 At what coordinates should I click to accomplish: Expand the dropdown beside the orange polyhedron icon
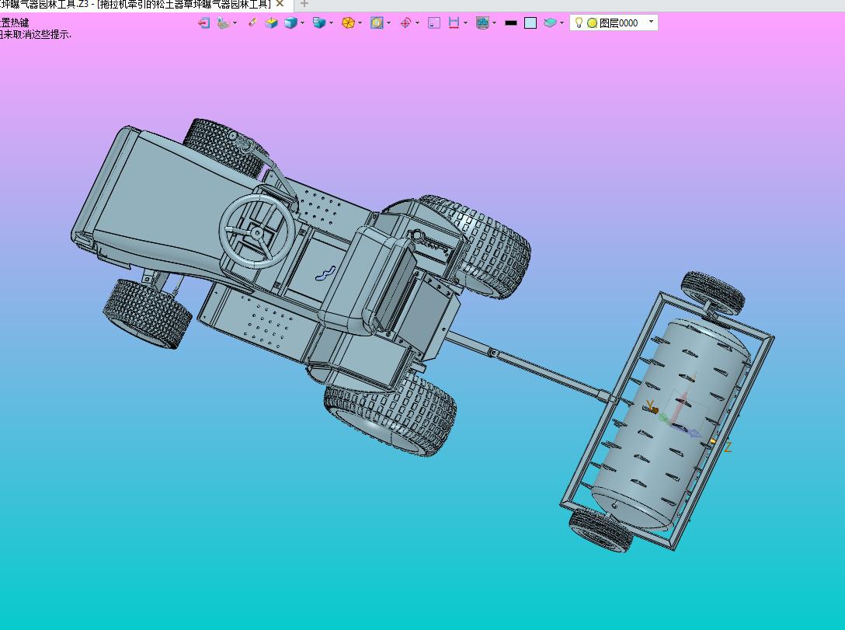360,23
